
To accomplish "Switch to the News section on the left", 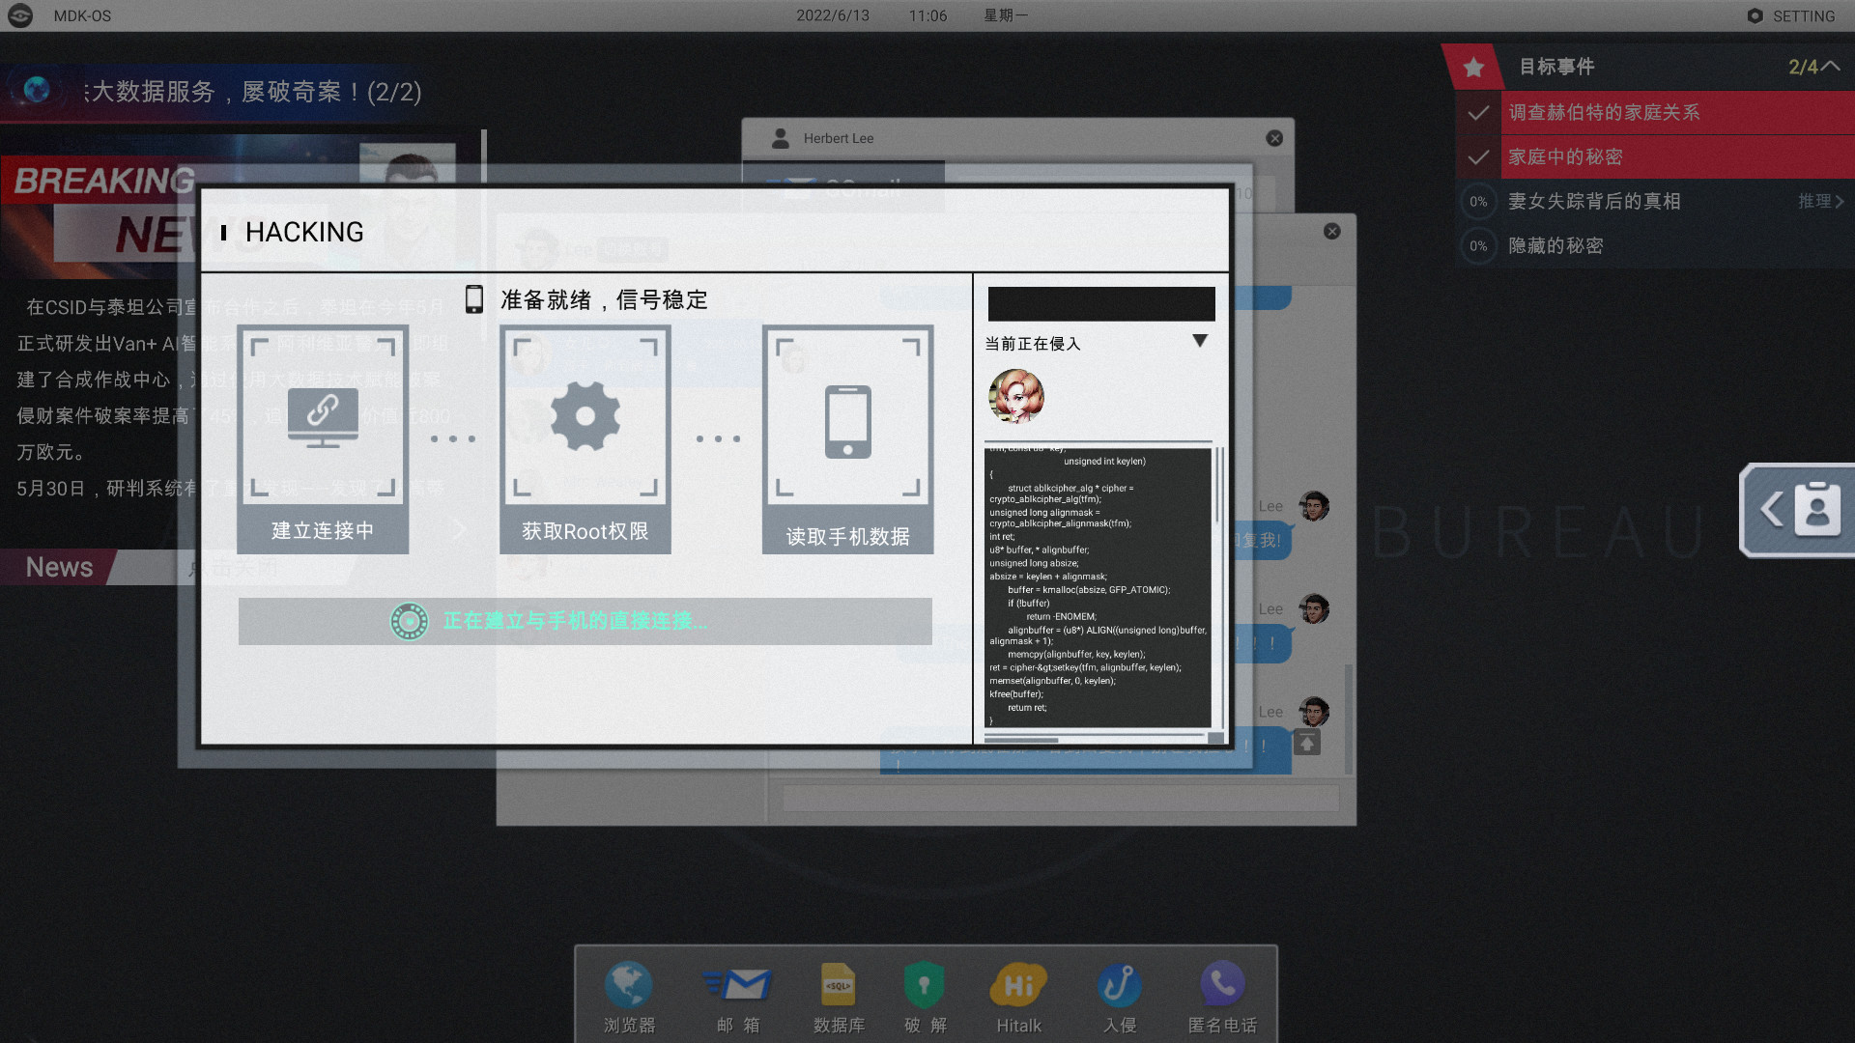I will point(58,567).
